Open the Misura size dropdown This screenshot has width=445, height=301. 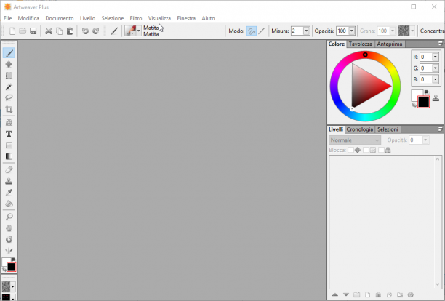coord(306,31)
